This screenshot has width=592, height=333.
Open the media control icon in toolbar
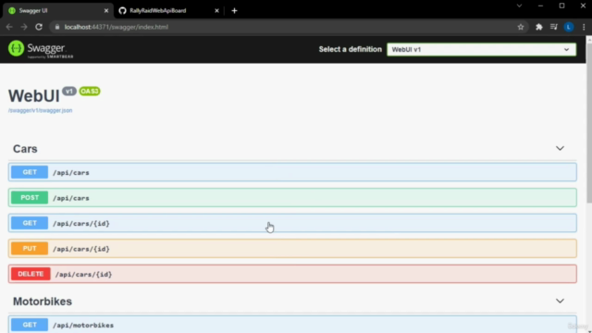click(553, 27)
